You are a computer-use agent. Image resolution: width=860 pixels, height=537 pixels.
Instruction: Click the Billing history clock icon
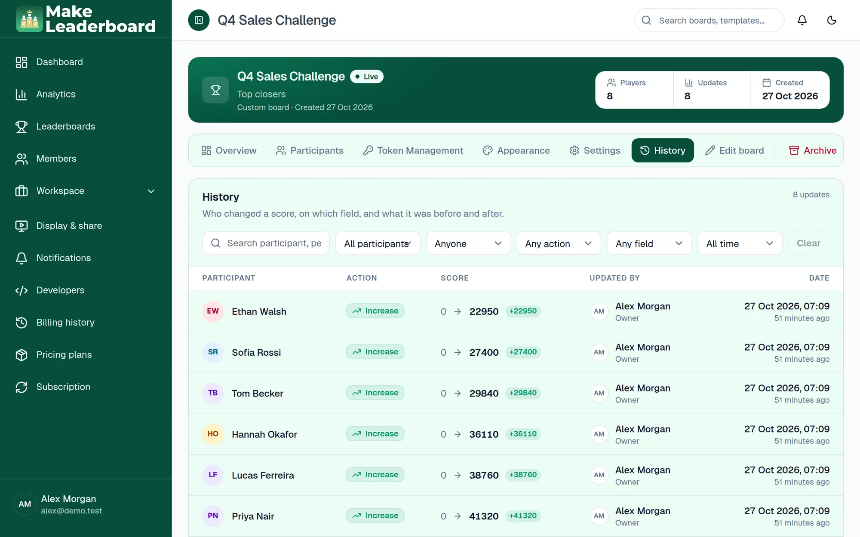coord(21,323)
